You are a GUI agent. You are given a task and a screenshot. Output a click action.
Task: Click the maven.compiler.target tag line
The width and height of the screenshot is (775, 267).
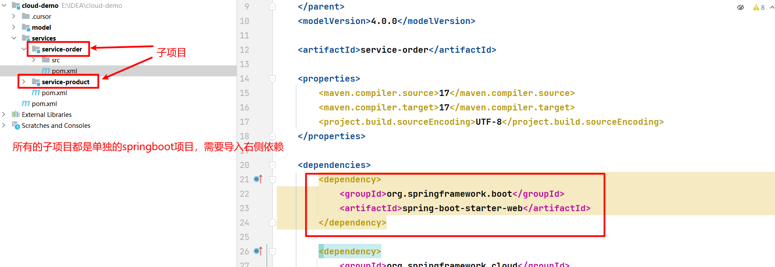point(446,107)
